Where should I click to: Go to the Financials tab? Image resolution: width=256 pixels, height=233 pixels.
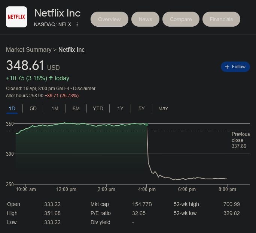click(x=221, y=19)
